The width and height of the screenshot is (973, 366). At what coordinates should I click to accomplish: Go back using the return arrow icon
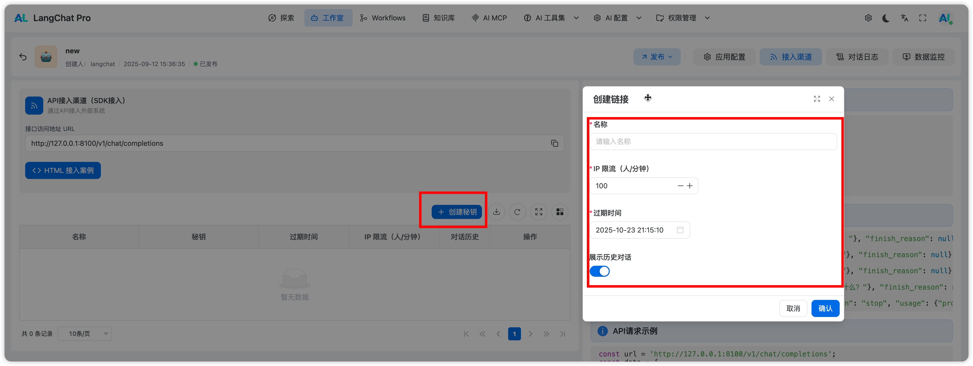[23, 57]
